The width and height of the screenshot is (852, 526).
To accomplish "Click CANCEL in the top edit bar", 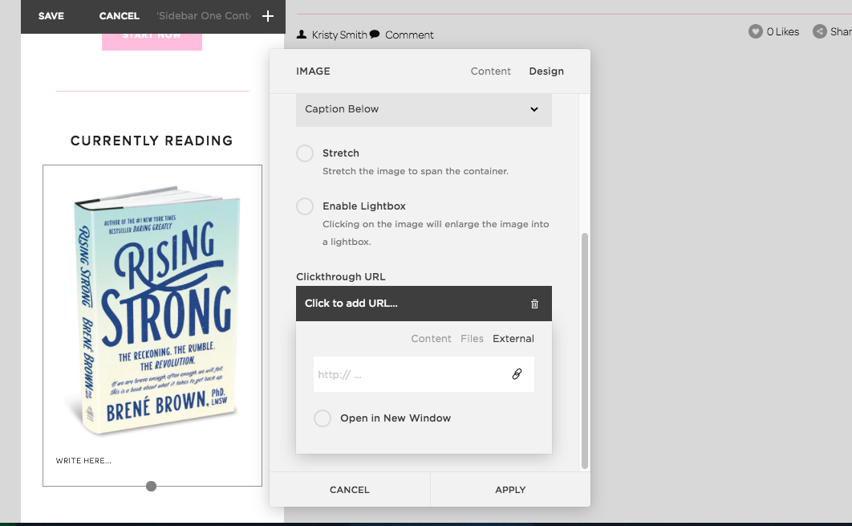I will point(119,16).
